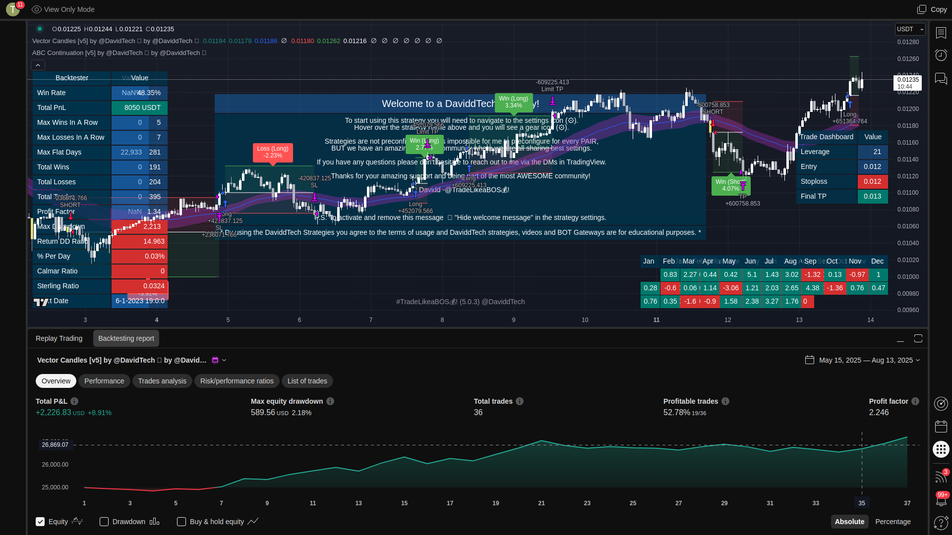
Task: Switch to the Replay Trading tab
Action: point(59,338)
